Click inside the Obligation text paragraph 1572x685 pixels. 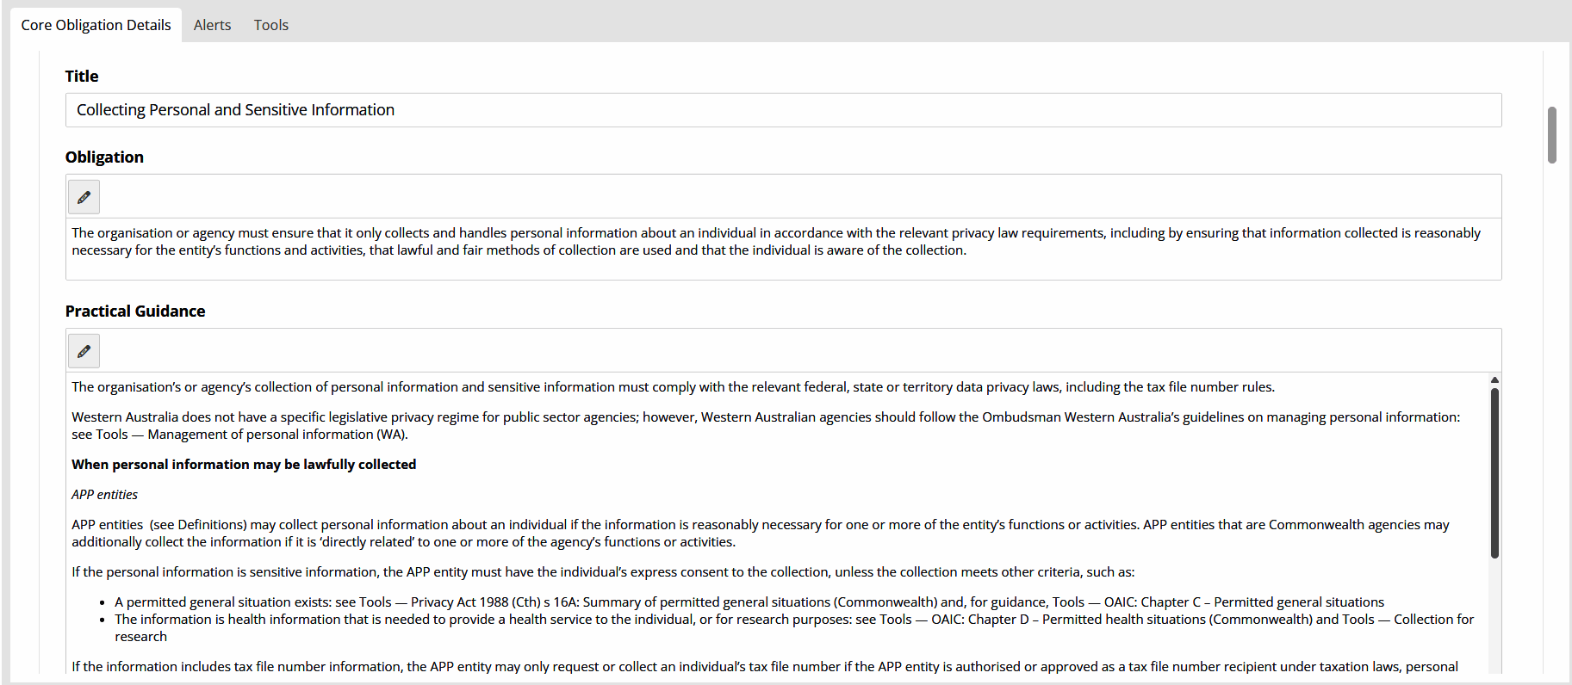click(x=517, y=242)
